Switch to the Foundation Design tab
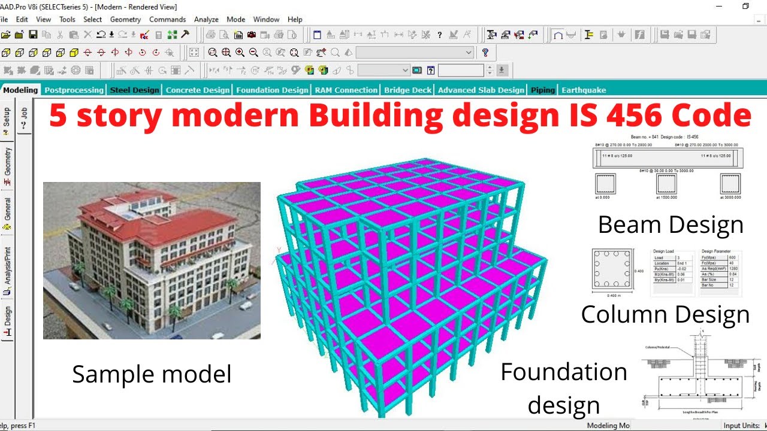 point(272,90)
